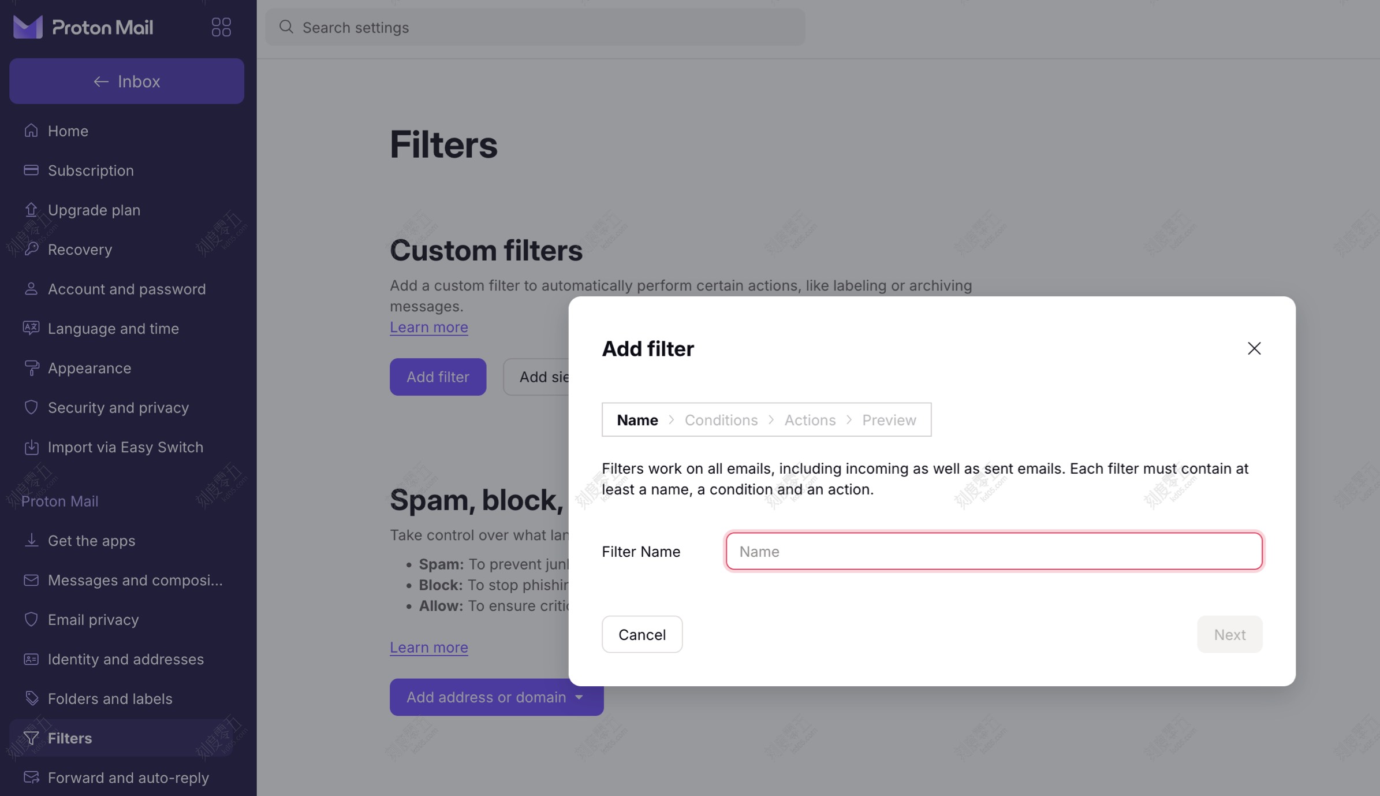Open the Add address or domain dropdown
1380x796 pixels.
click(x=495, y=697)
